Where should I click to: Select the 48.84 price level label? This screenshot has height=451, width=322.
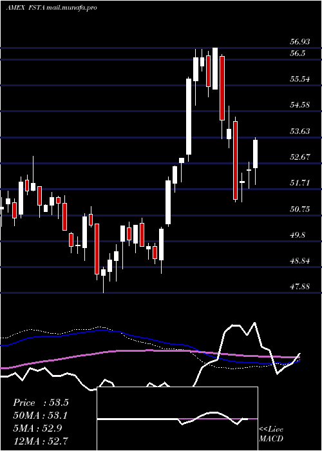coord(300,261)
